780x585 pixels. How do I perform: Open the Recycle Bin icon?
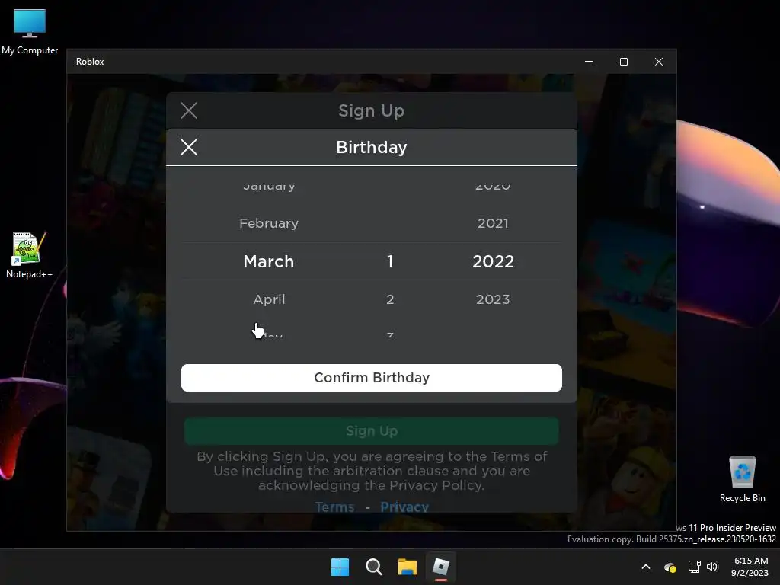(742, 479)
